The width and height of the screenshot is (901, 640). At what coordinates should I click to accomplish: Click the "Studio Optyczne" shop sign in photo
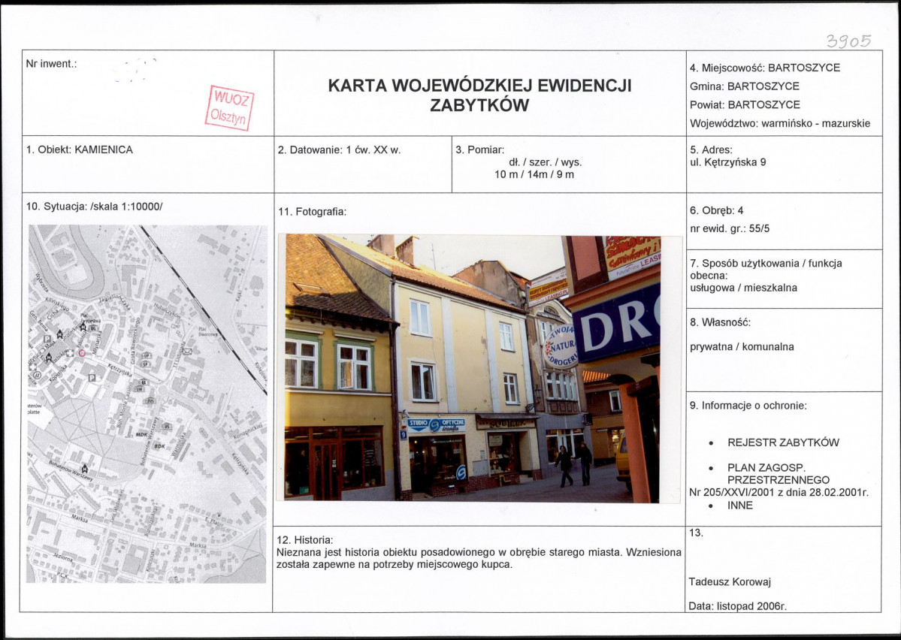point(437,425)
